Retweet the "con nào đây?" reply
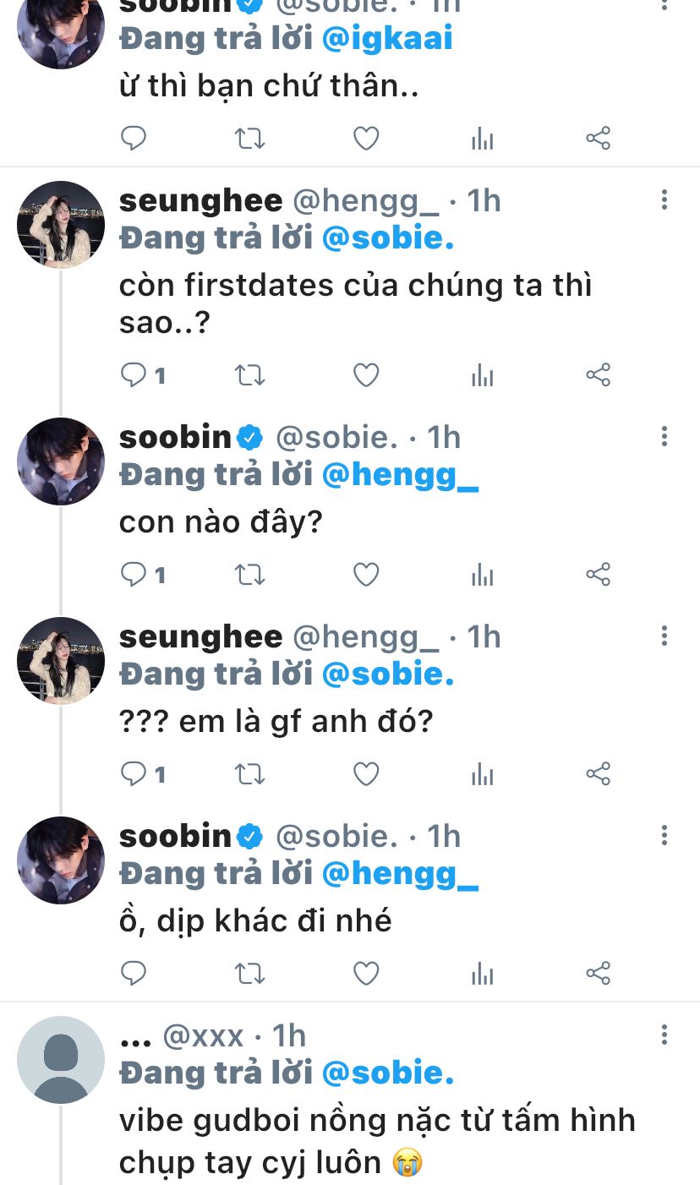The image size is (700, 1185). pos(249,575)
